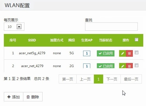Sort by 加密方式 column header
This screenshot has width=146, height=106.
pos(57,40)
